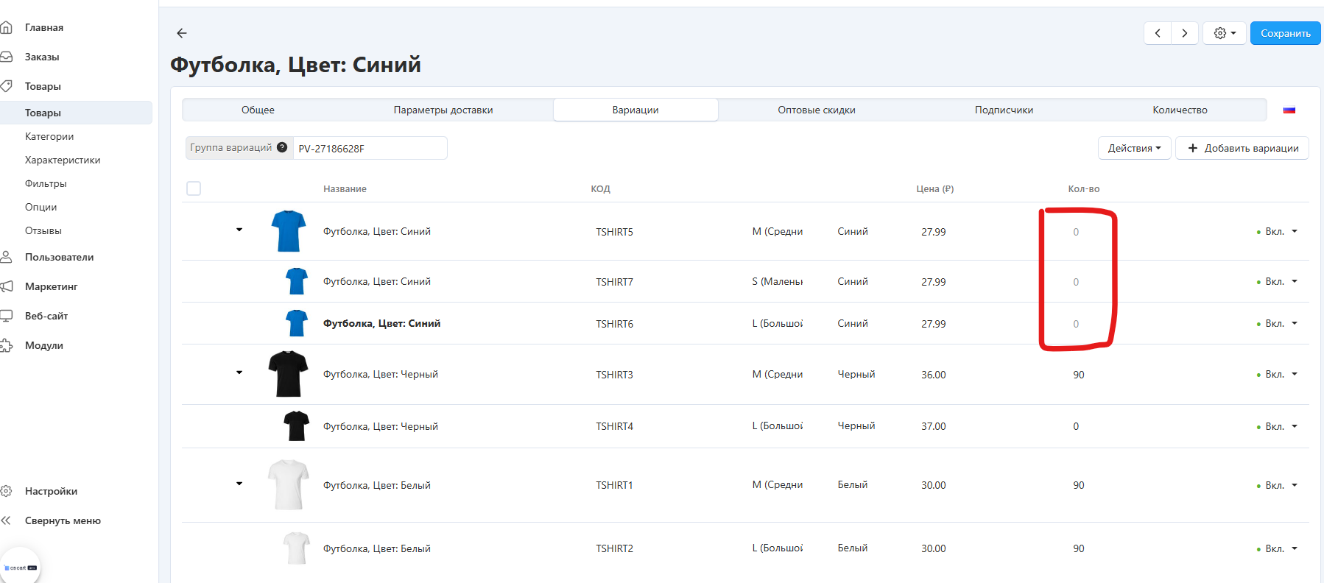The image size is (1324, 583).
Task: Switch to the Параметры доставки tab
Action: pos(443,110)
